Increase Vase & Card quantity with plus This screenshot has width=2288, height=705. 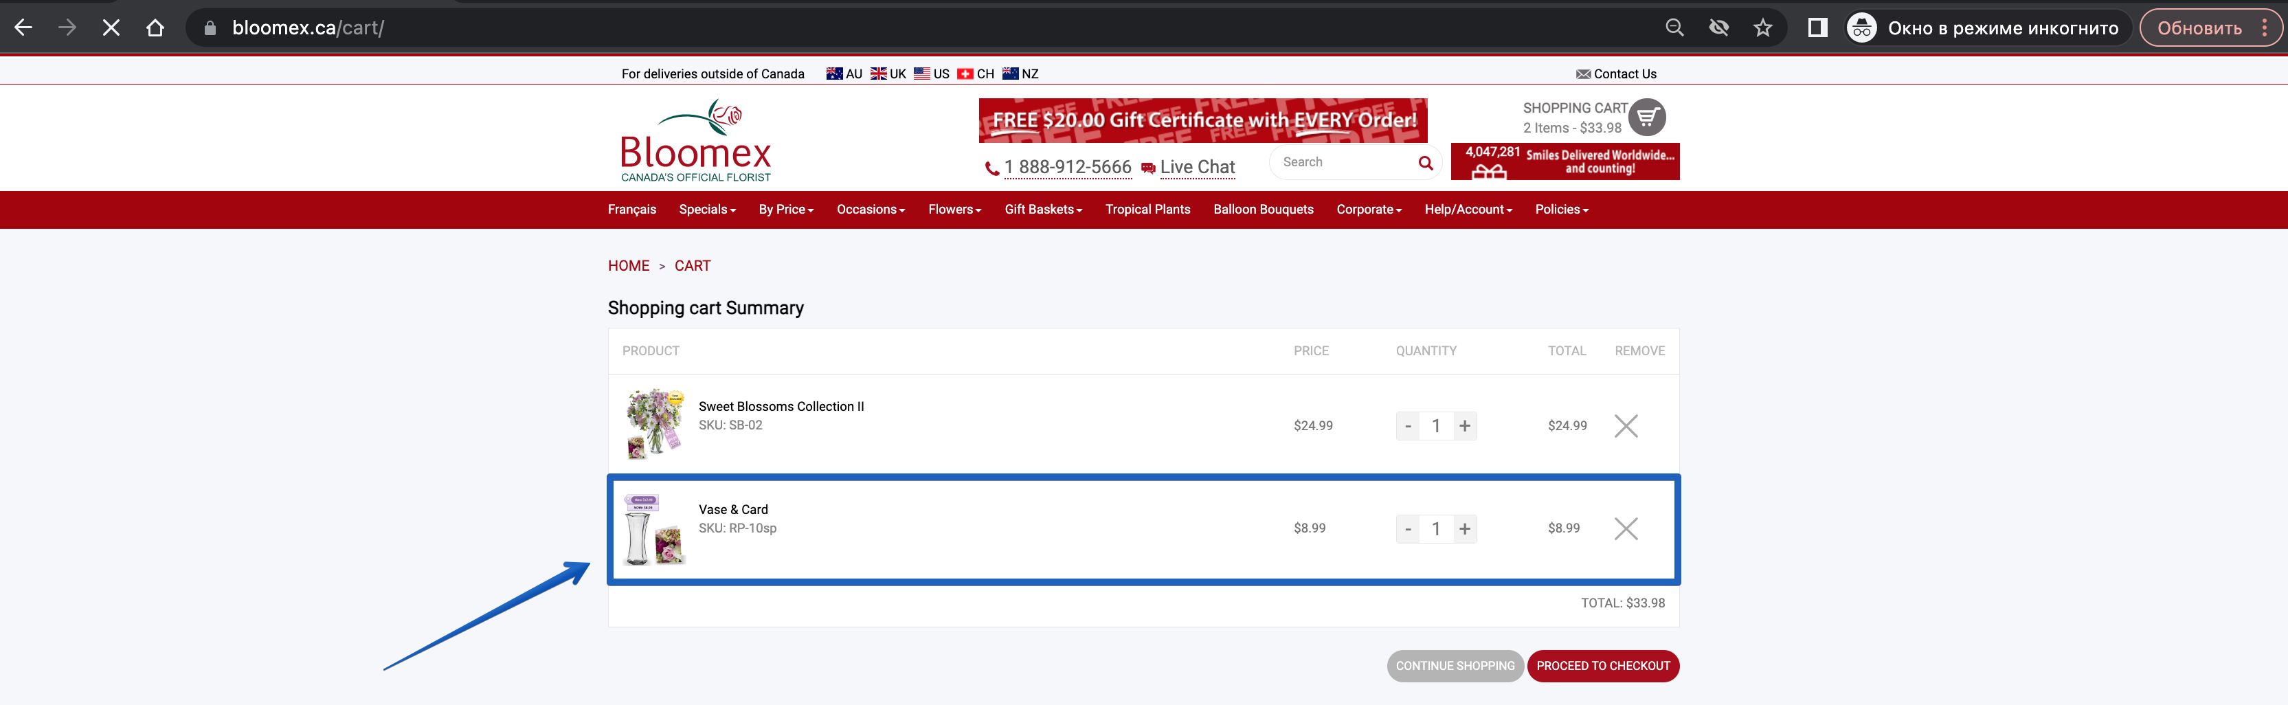1465,529
